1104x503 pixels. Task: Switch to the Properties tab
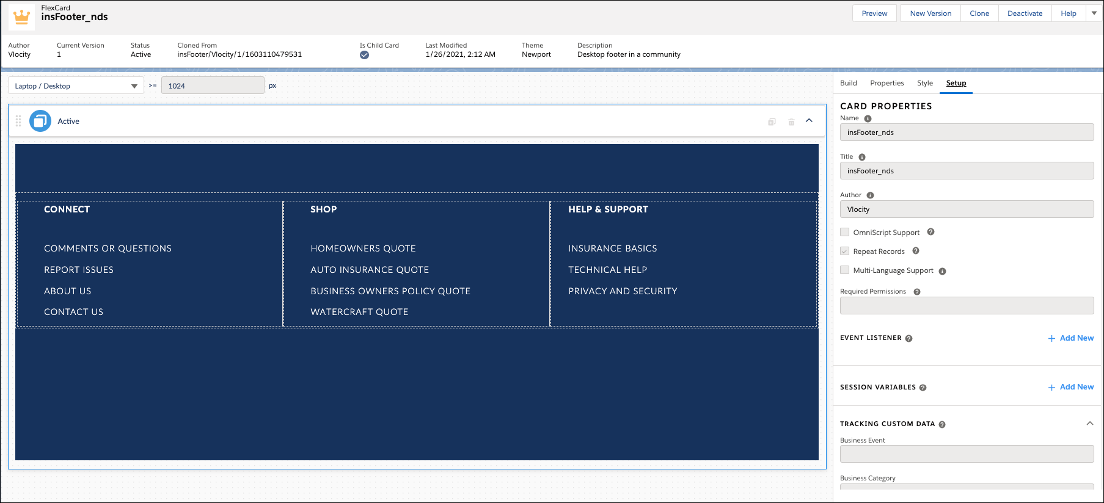point(887,83)
